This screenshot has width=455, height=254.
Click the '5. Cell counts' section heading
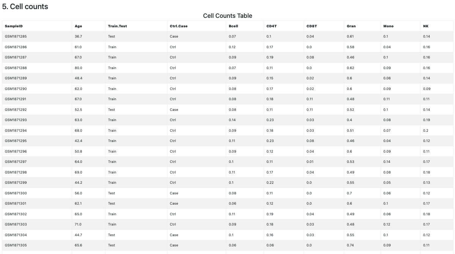click(25, 6)
